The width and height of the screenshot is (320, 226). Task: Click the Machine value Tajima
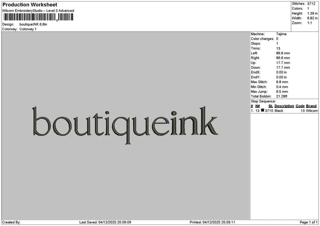click(x=281, y=34)
